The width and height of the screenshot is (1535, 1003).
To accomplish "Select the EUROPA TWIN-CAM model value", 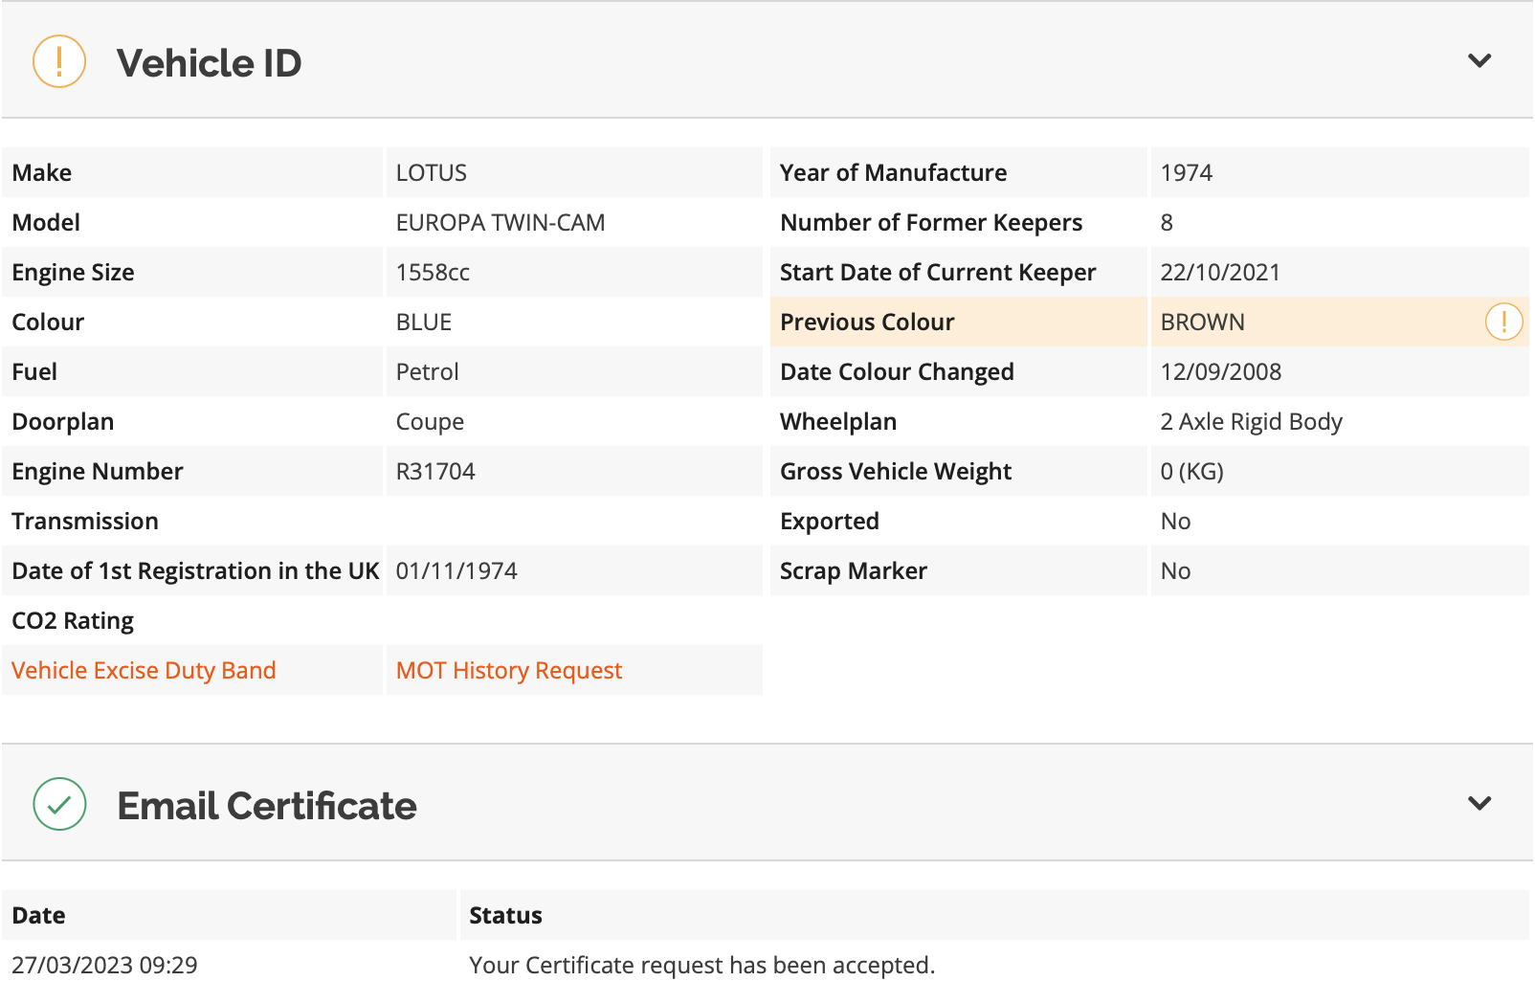I will (501, 223).
